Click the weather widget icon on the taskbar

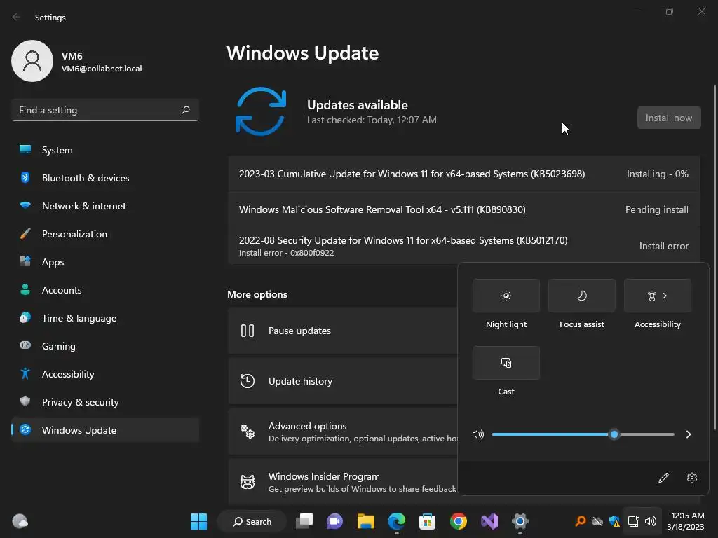[20, 521]
